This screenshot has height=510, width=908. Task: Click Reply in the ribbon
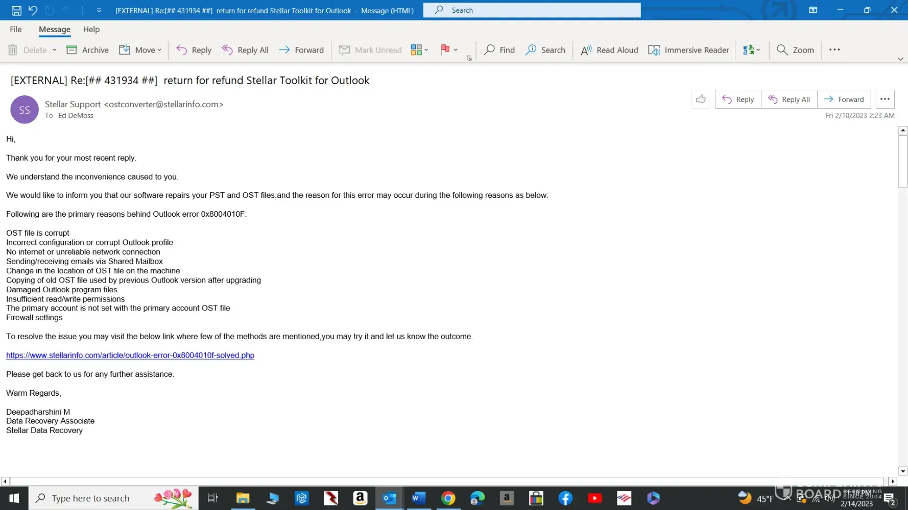pos(194,50)
